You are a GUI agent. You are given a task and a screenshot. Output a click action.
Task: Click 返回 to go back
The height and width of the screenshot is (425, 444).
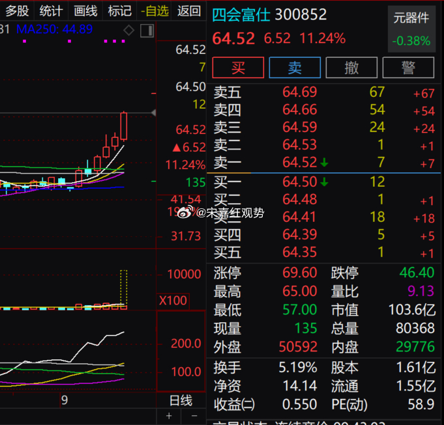pyautogui.click(x=189, y=10)
